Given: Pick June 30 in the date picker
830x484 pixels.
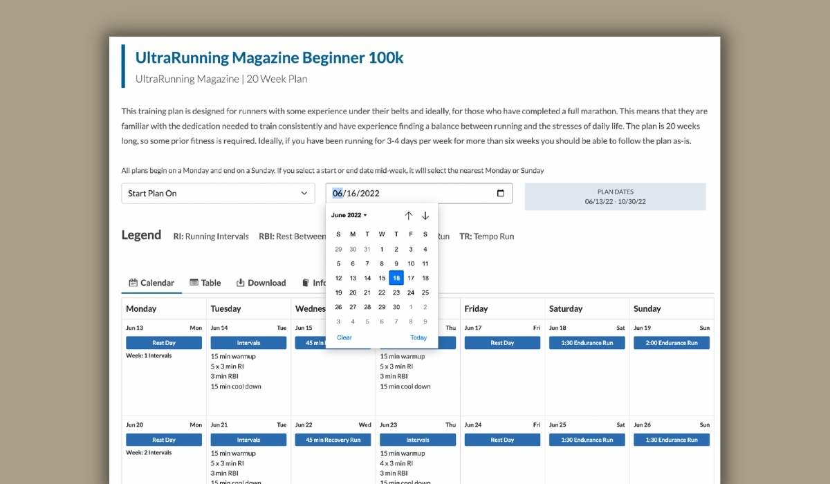Looking at the screenshot, I should tap(396, 307).
